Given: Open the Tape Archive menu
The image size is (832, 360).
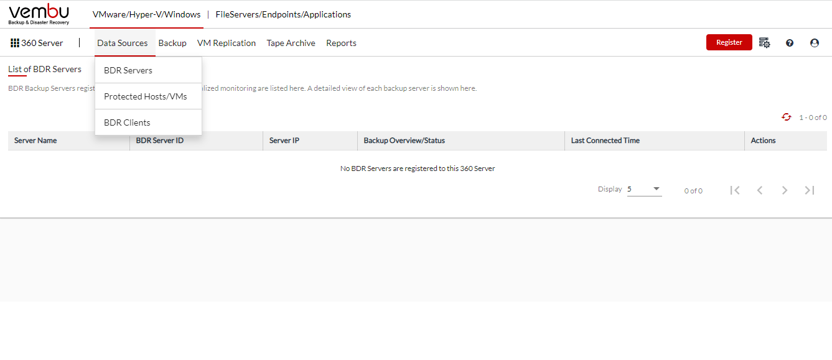Looking at the screenshot, I should (291, 43).
